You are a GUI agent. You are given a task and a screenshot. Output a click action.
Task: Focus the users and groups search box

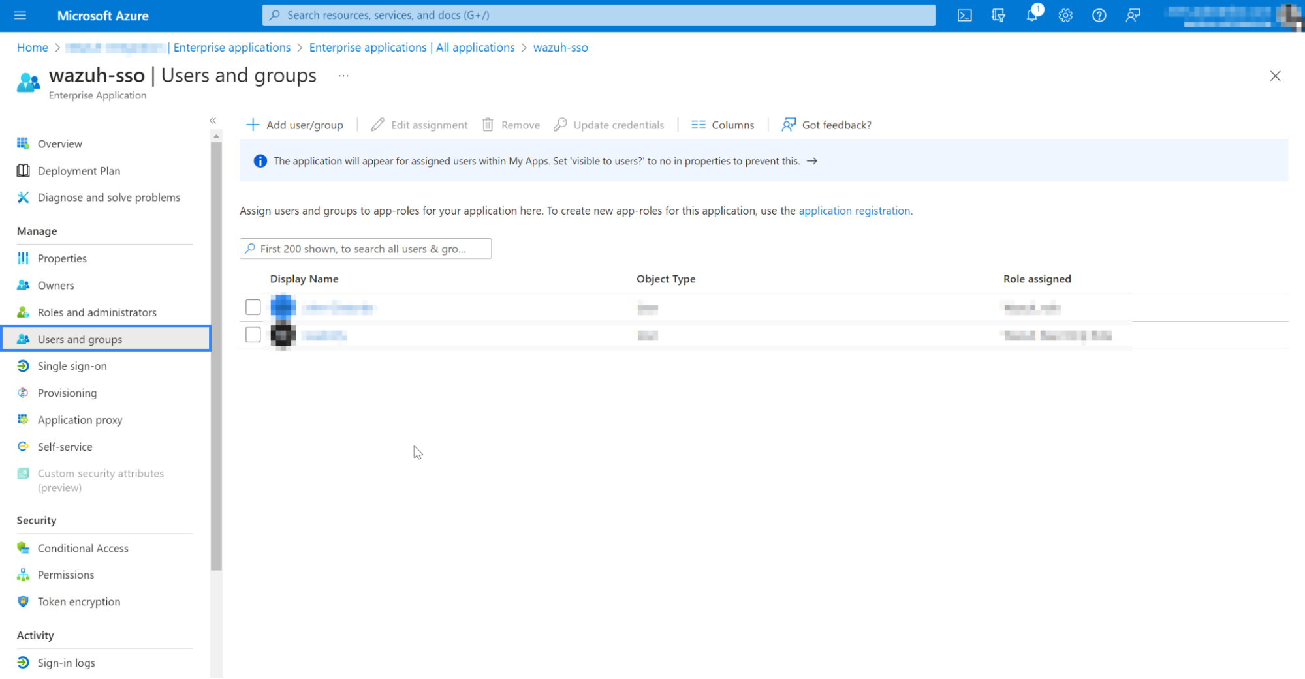pyautogui.click(x=366, y=249)
